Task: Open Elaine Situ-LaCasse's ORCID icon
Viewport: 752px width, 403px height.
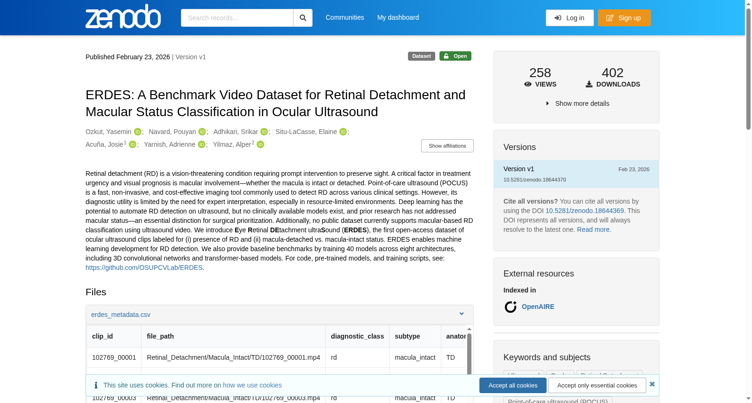Action: [x=343, y=132]
